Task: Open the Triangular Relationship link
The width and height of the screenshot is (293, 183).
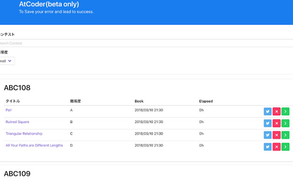Action: 24,134
